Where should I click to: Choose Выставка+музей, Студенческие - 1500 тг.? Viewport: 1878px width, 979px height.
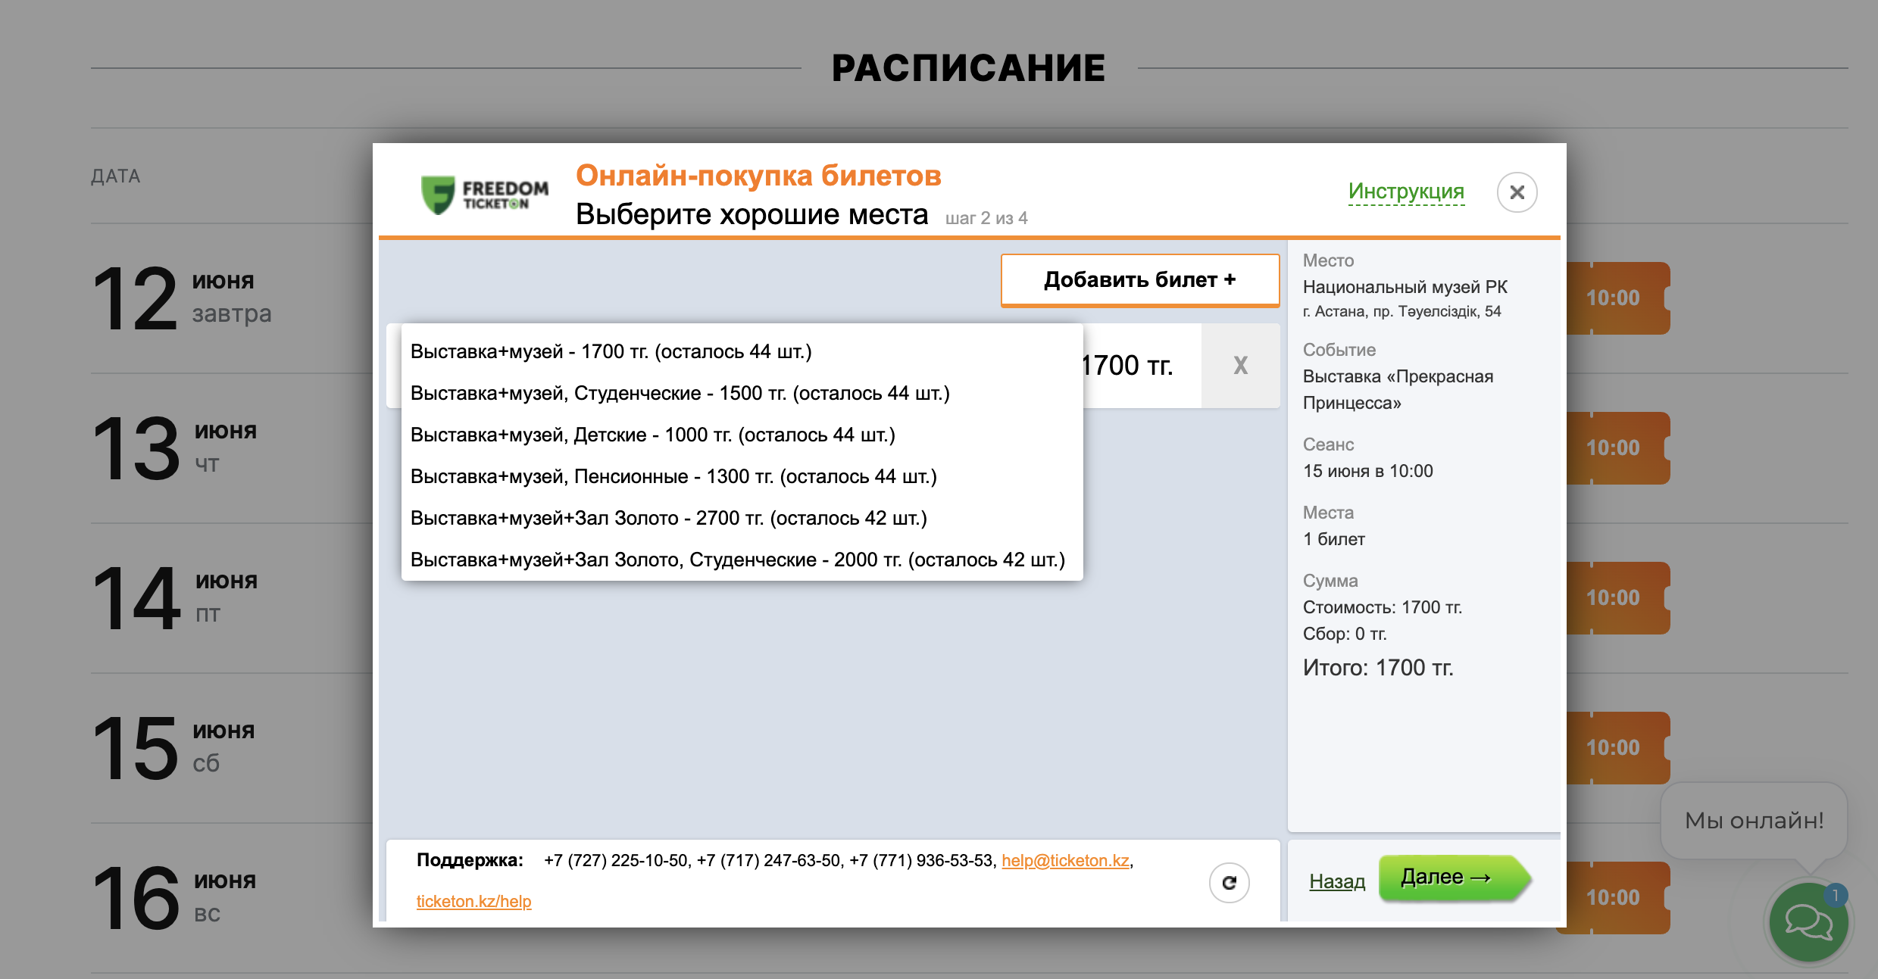(x=680, y=394)
